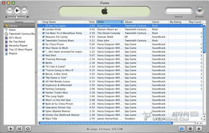Skip to next track with forward button
The image size is (209, 133).
pos(24,11)
